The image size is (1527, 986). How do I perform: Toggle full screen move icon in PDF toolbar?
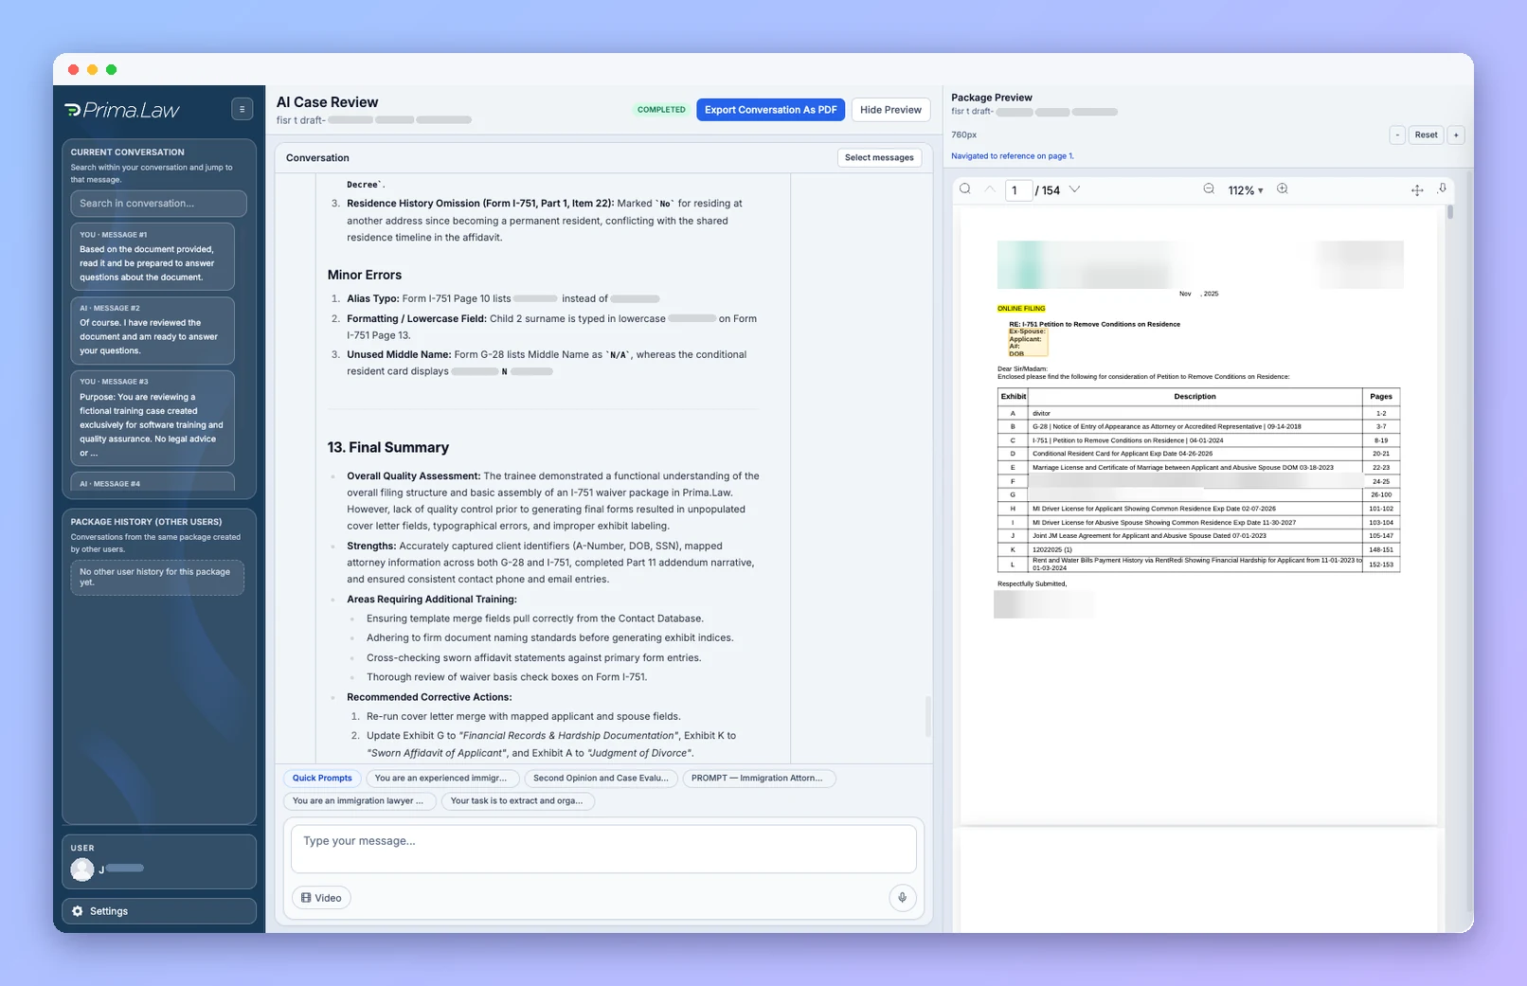coord(1417,190)
